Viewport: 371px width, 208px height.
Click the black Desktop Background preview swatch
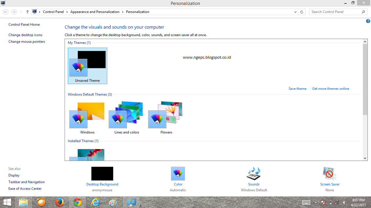[x=102, y=173]
